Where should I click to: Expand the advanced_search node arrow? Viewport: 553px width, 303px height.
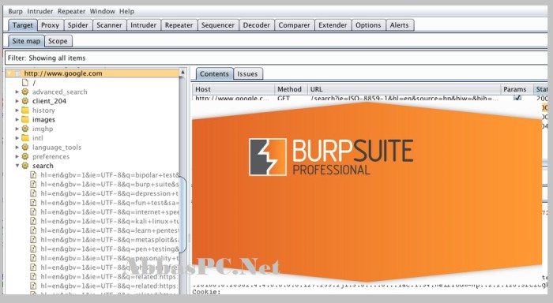coord(17,92)
